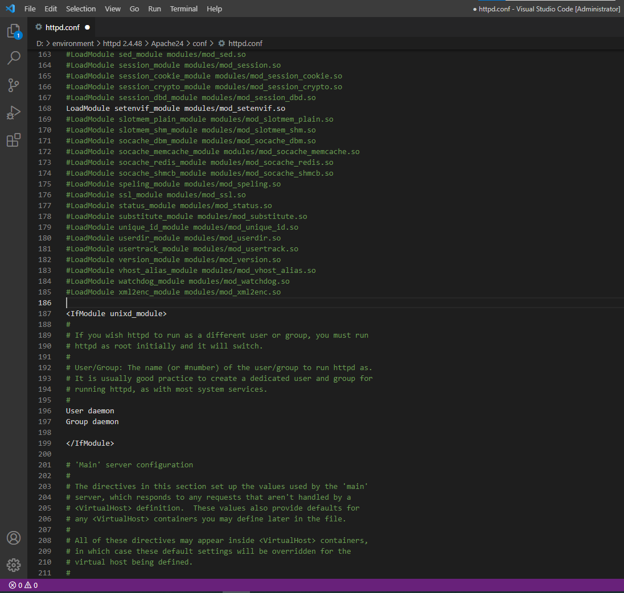Click '#LoadModule socache_redis_module' comment line
Viewport: 624px width, 593px height.
click(x=200, y=163)
